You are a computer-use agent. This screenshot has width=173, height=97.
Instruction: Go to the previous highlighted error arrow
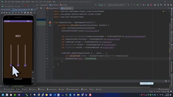click(167, 11)
